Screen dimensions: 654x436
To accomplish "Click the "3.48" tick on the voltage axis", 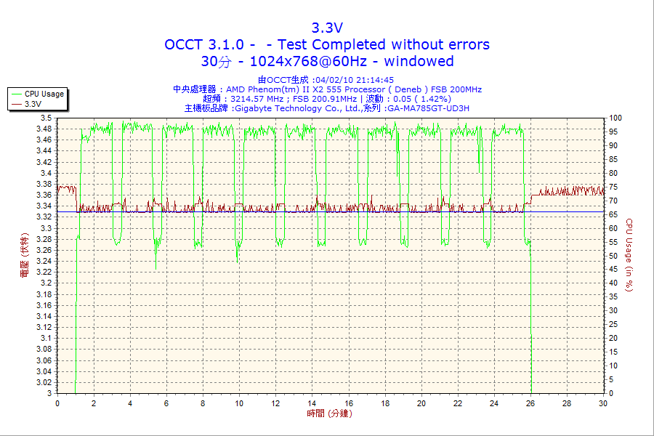I will pyautogui.click(x=44, y=129).
